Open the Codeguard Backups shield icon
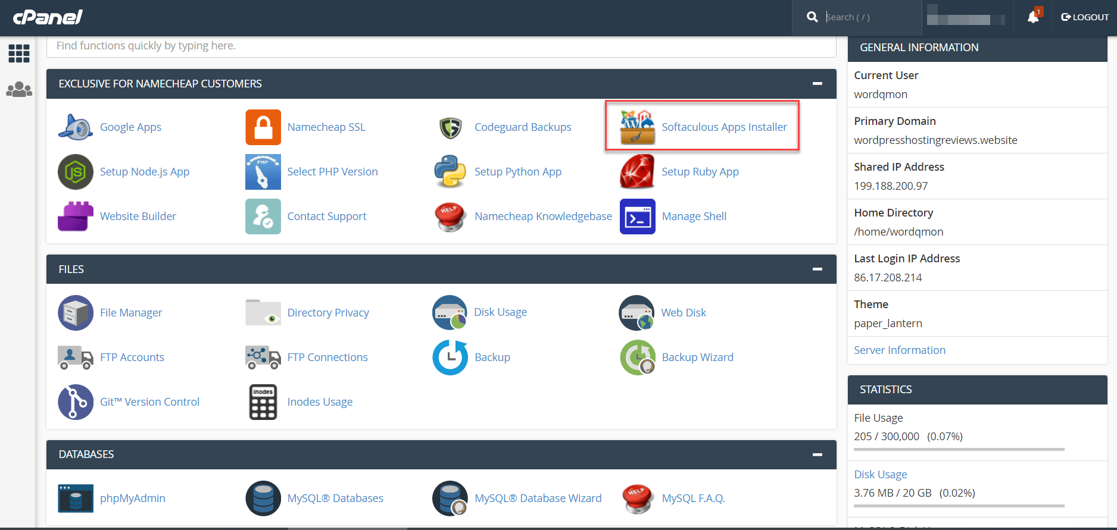The width and height of the screenshot is (1117, 530). [x=451, y=127]
